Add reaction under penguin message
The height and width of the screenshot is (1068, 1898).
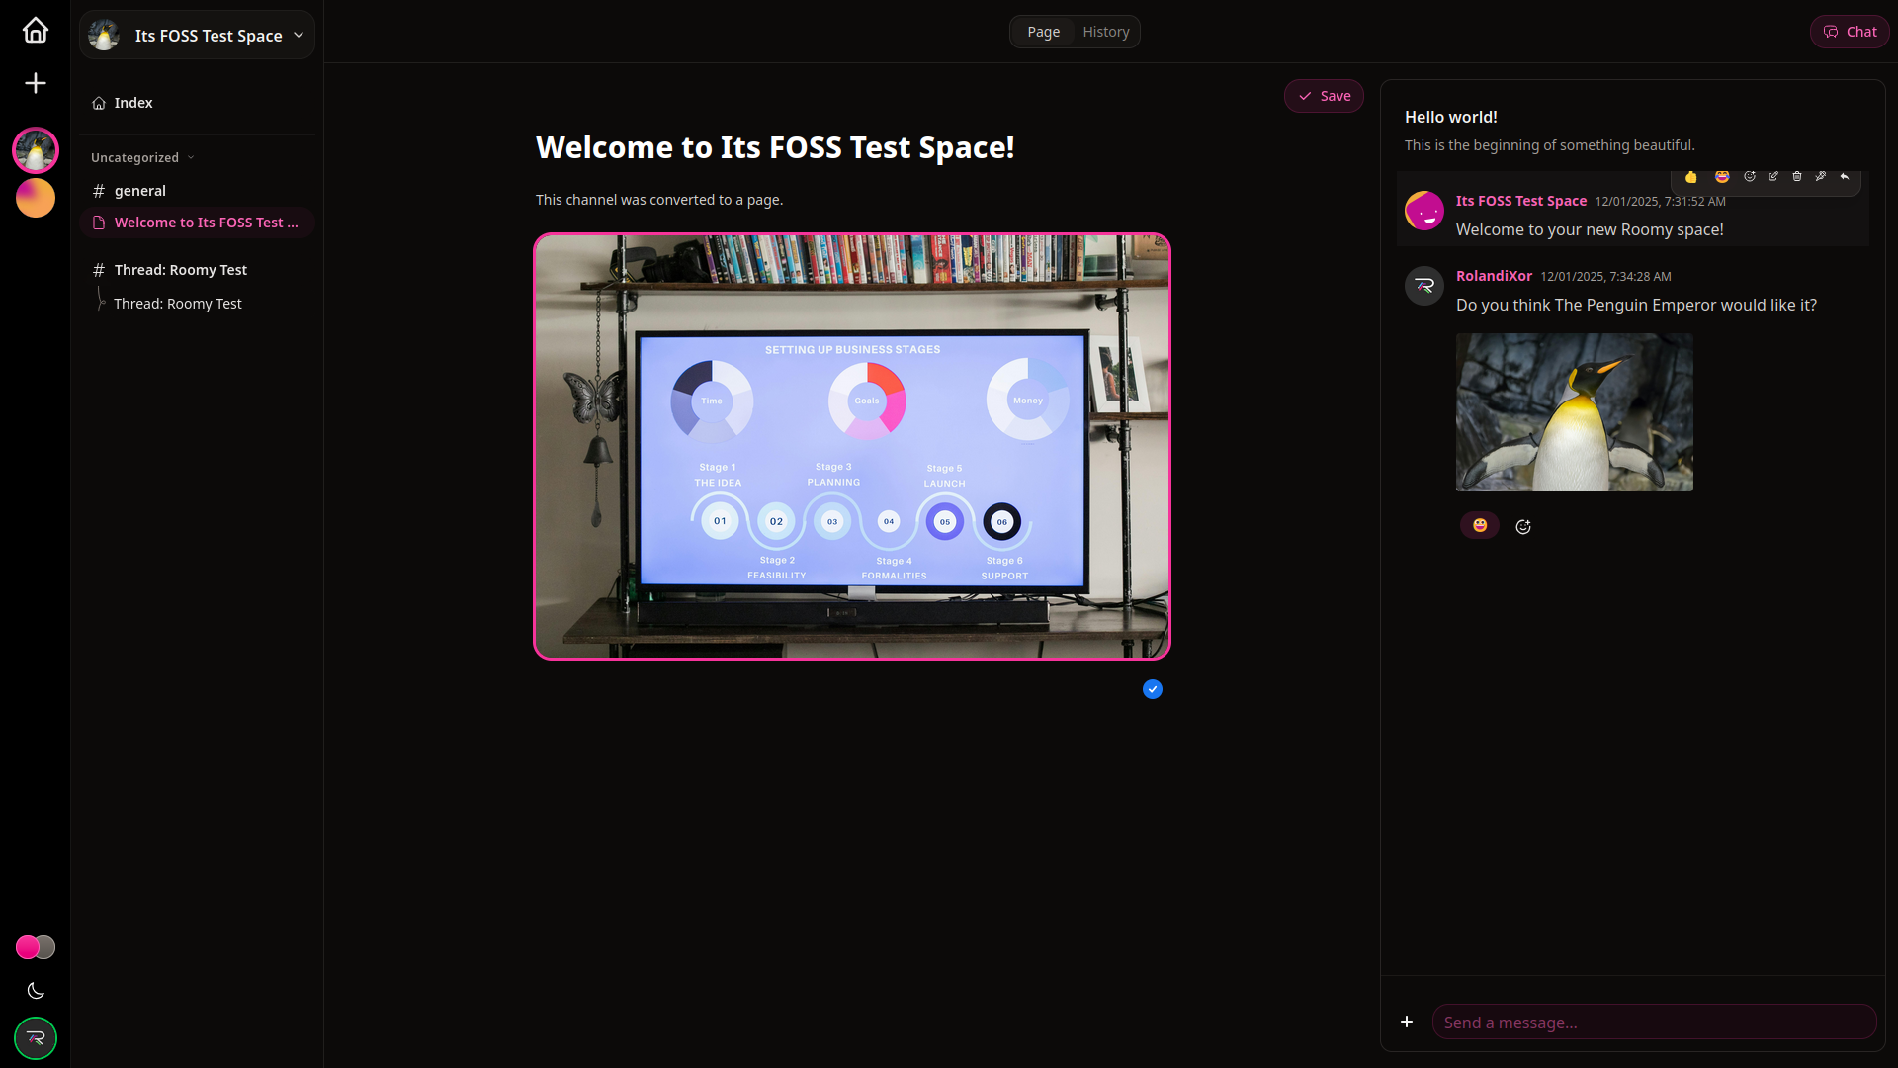point(1523,527)
